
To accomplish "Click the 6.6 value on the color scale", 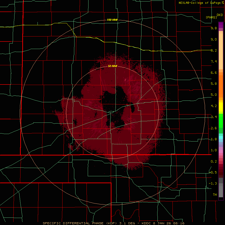I will (x=214, y=72).
